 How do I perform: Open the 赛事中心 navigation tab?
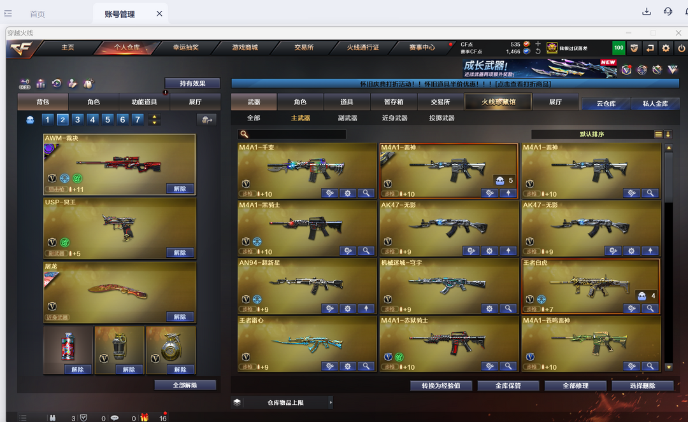[x=422, y=47]
